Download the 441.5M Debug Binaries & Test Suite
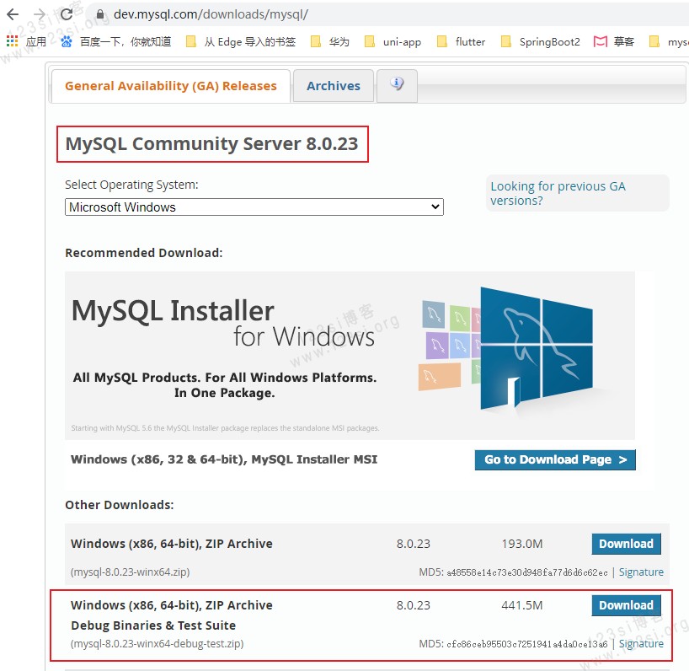This screenshot has width=689, height=671. pos(626,605)
